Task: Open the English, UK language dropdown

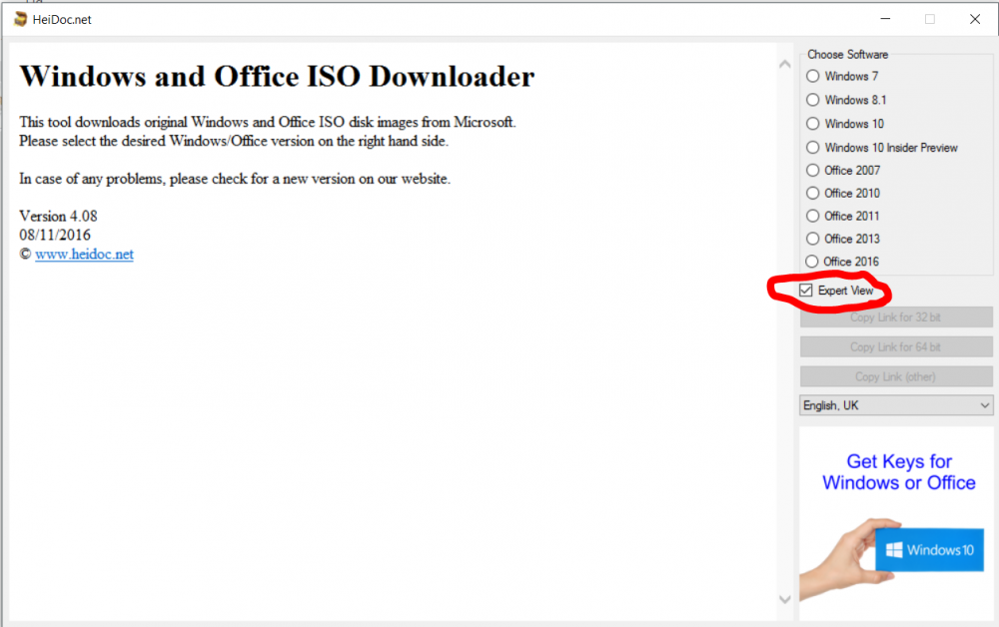Action: [x=984, y=405]
